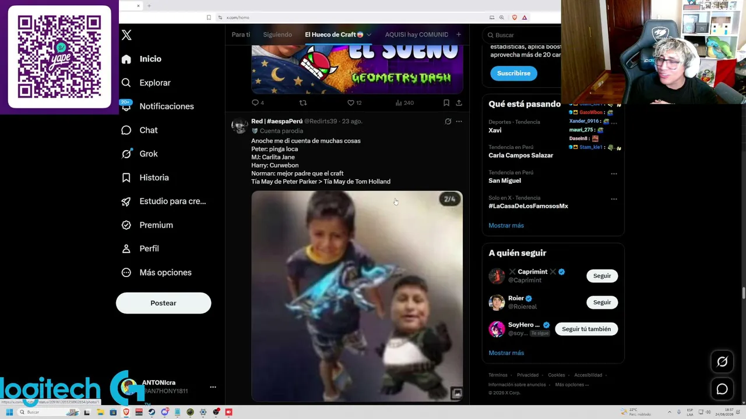Open options for San Miguel trend
746x419 pixels.
[614, 173]
